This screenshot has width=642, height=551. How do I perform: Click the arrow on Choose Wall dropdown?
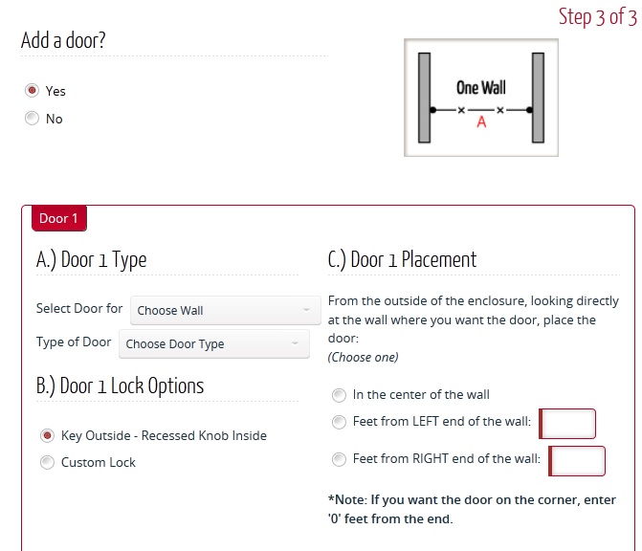pos(306,310)
